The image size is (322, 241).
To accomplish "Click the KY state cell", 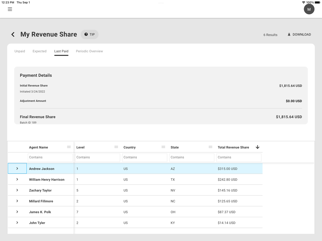I will pos(173,223).
